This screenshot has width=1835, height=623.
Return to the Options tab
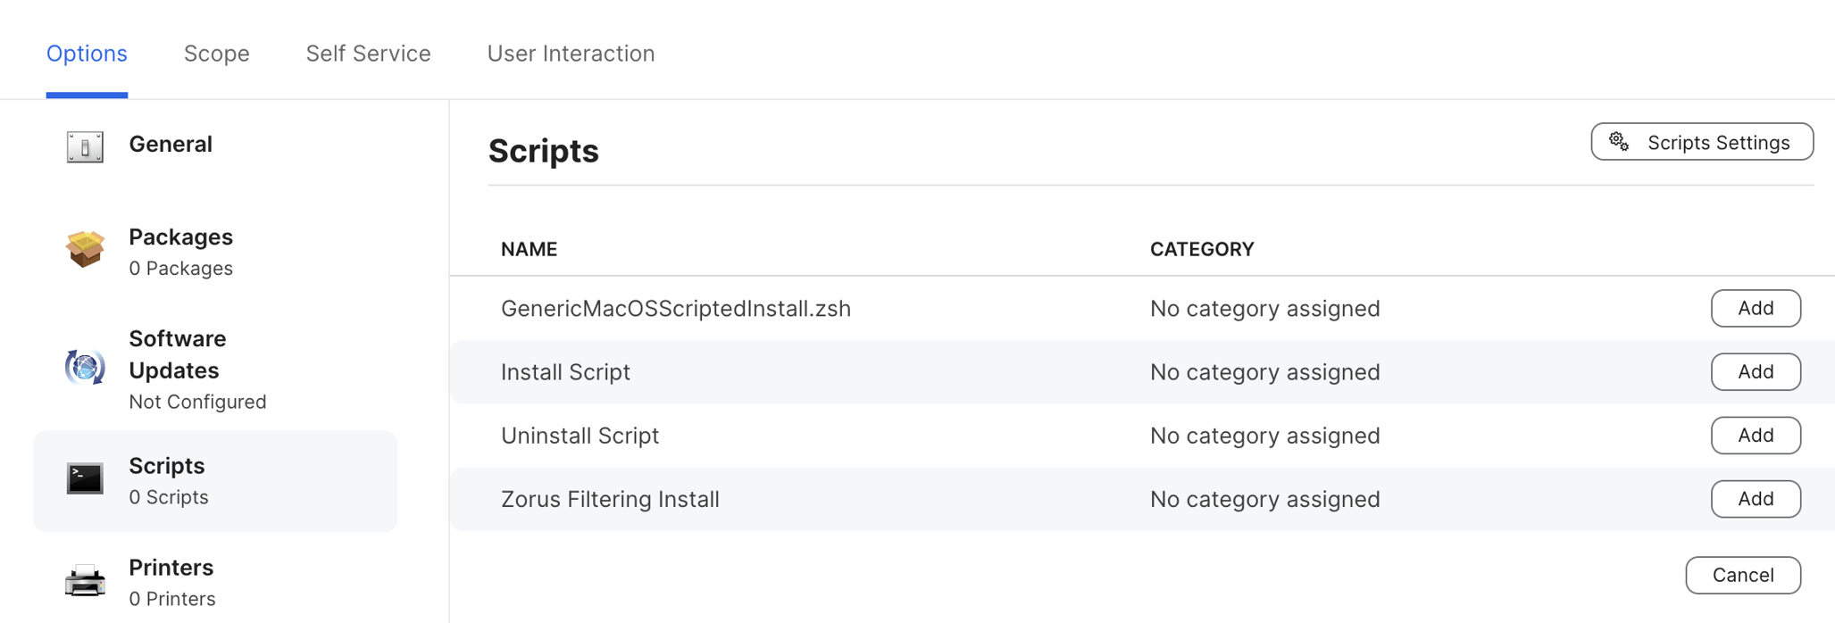[86, 54]
